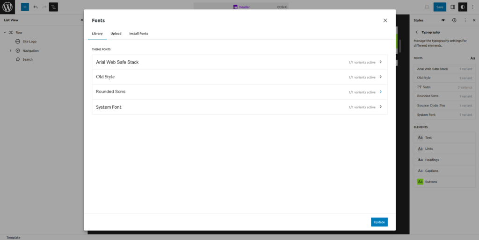
Task: Open Captions element typography
Action: [x=444, y=171]
